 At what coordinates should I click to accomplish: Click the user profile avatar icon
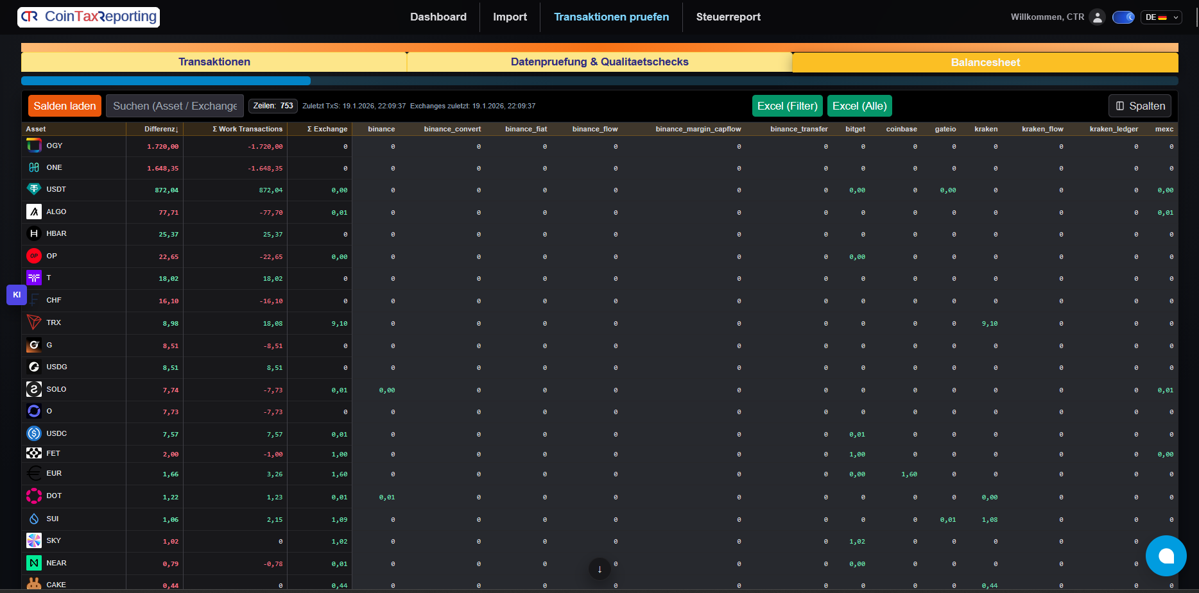[1098, 17]
